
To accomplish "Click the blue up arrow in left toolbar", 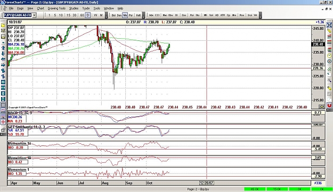I will [x=3, y=48].
